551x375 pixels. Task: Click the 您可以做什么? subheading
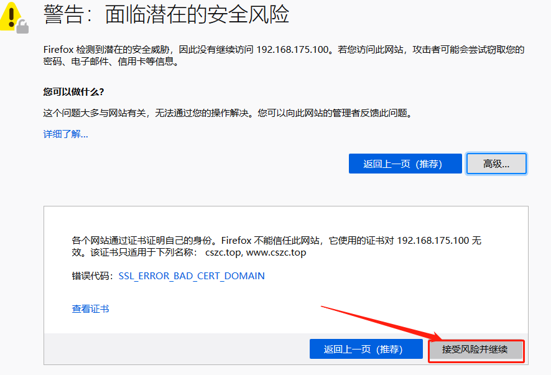pos(74,92)
